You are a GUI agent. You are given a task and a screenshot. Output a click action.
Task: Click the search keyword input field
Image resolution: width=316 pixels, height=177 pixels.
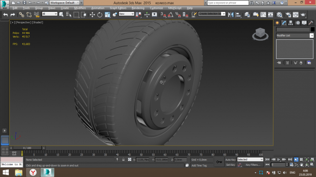[x=228, y=3]
